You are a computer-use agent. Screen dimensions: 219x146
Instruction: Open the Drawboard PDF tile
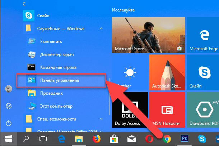(x=203, y=110)
